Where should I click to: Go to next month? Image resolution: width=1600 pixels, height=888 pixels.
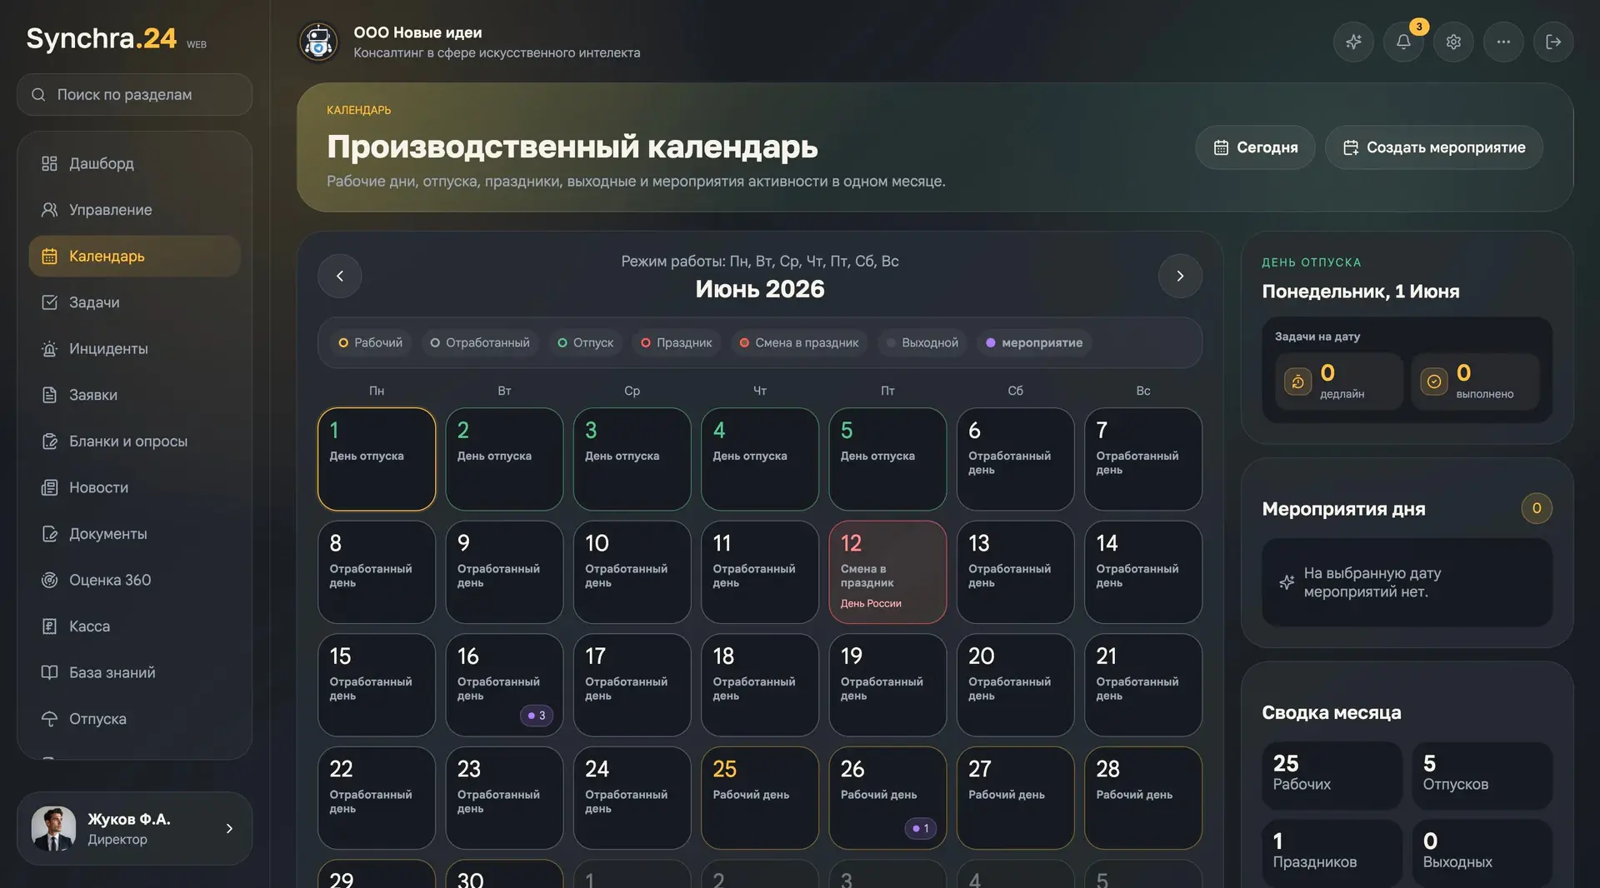1180,276
